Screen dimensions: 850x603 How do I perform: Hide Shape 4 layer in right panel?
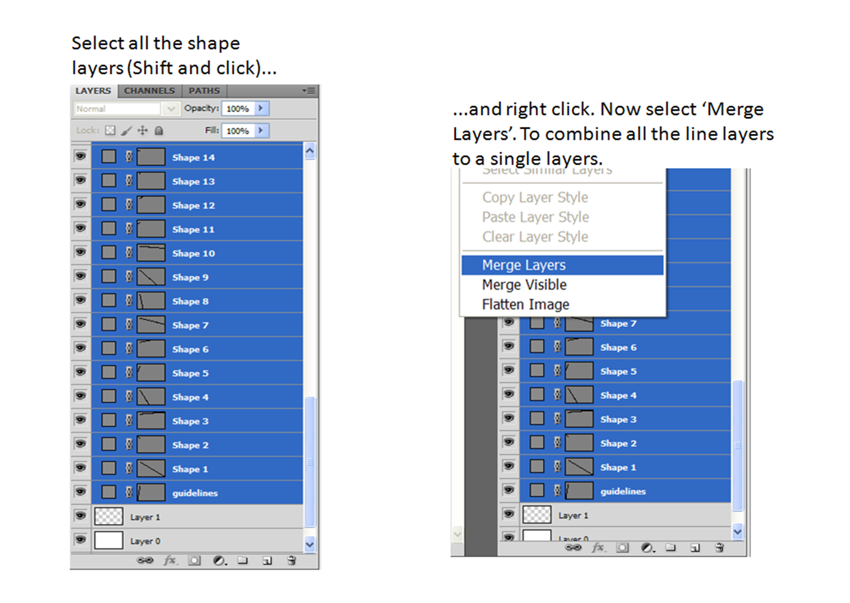pos(509,395)
